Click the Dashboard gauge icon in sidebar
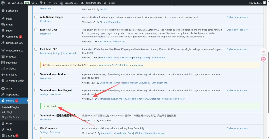This screenshot has width=270, height=139. pyautogui.click(x=3, y=11)
